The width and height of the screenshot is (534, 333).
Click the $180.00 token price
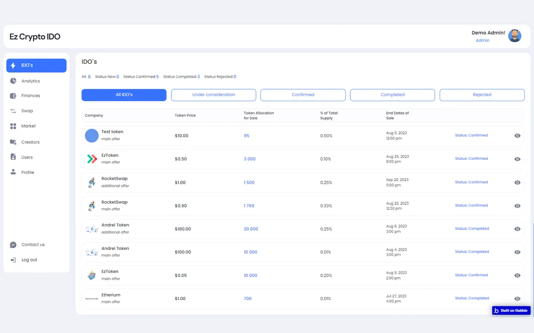[183, 229]
